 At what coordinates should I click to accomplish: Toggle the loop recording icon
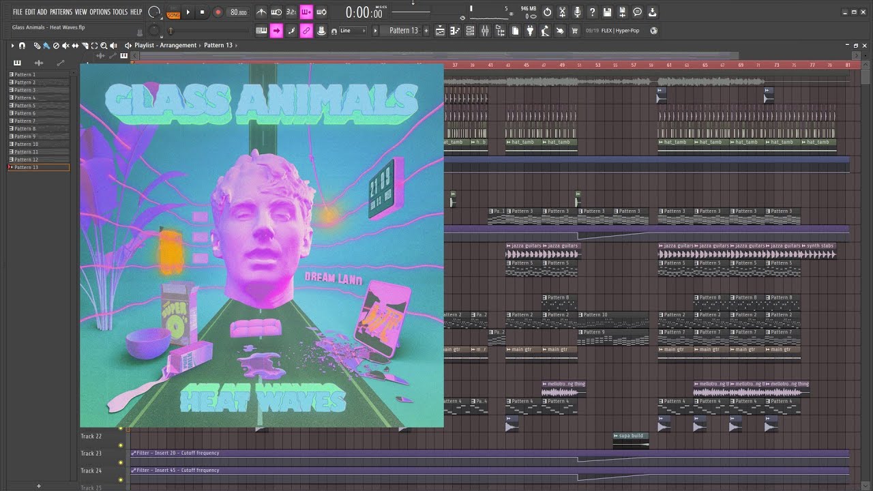pyautogui.click(x=321, y=12)
